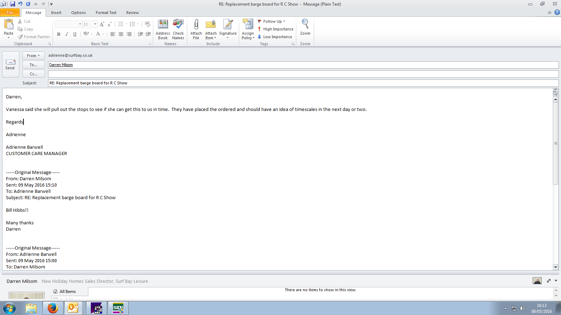
Task: Apply text highlight color
Action: point(86,34)
